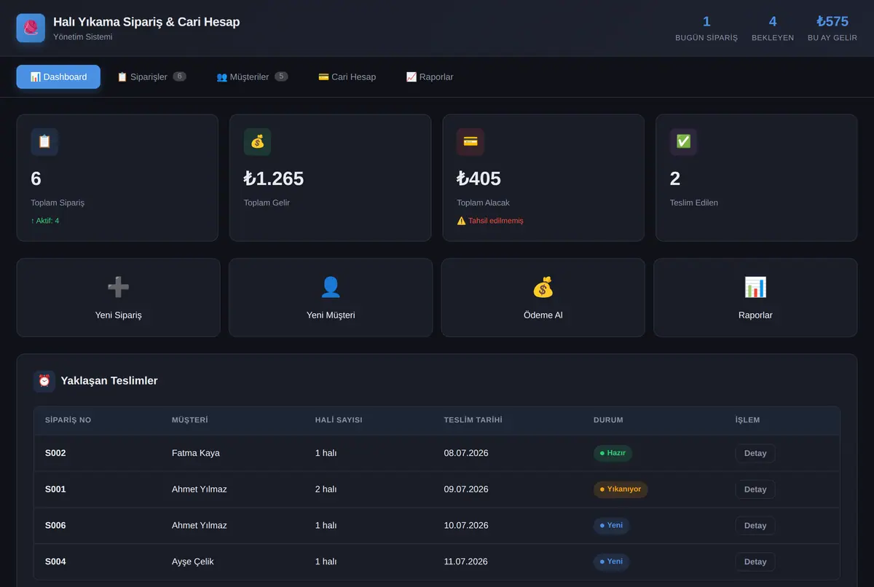Click the ₺1.265 total revenue value
This screenshot has width=874, height=587.
point(274,178)
